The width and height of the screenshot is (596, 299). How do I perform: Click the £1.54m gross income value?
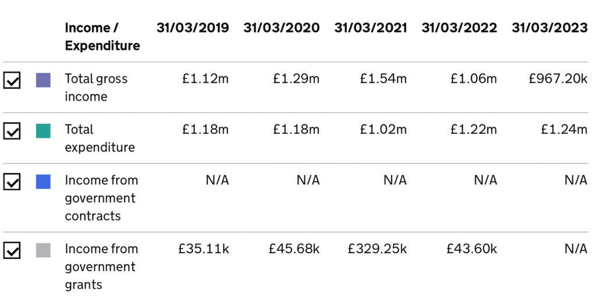pyautogui.click(x=384, y=79)
